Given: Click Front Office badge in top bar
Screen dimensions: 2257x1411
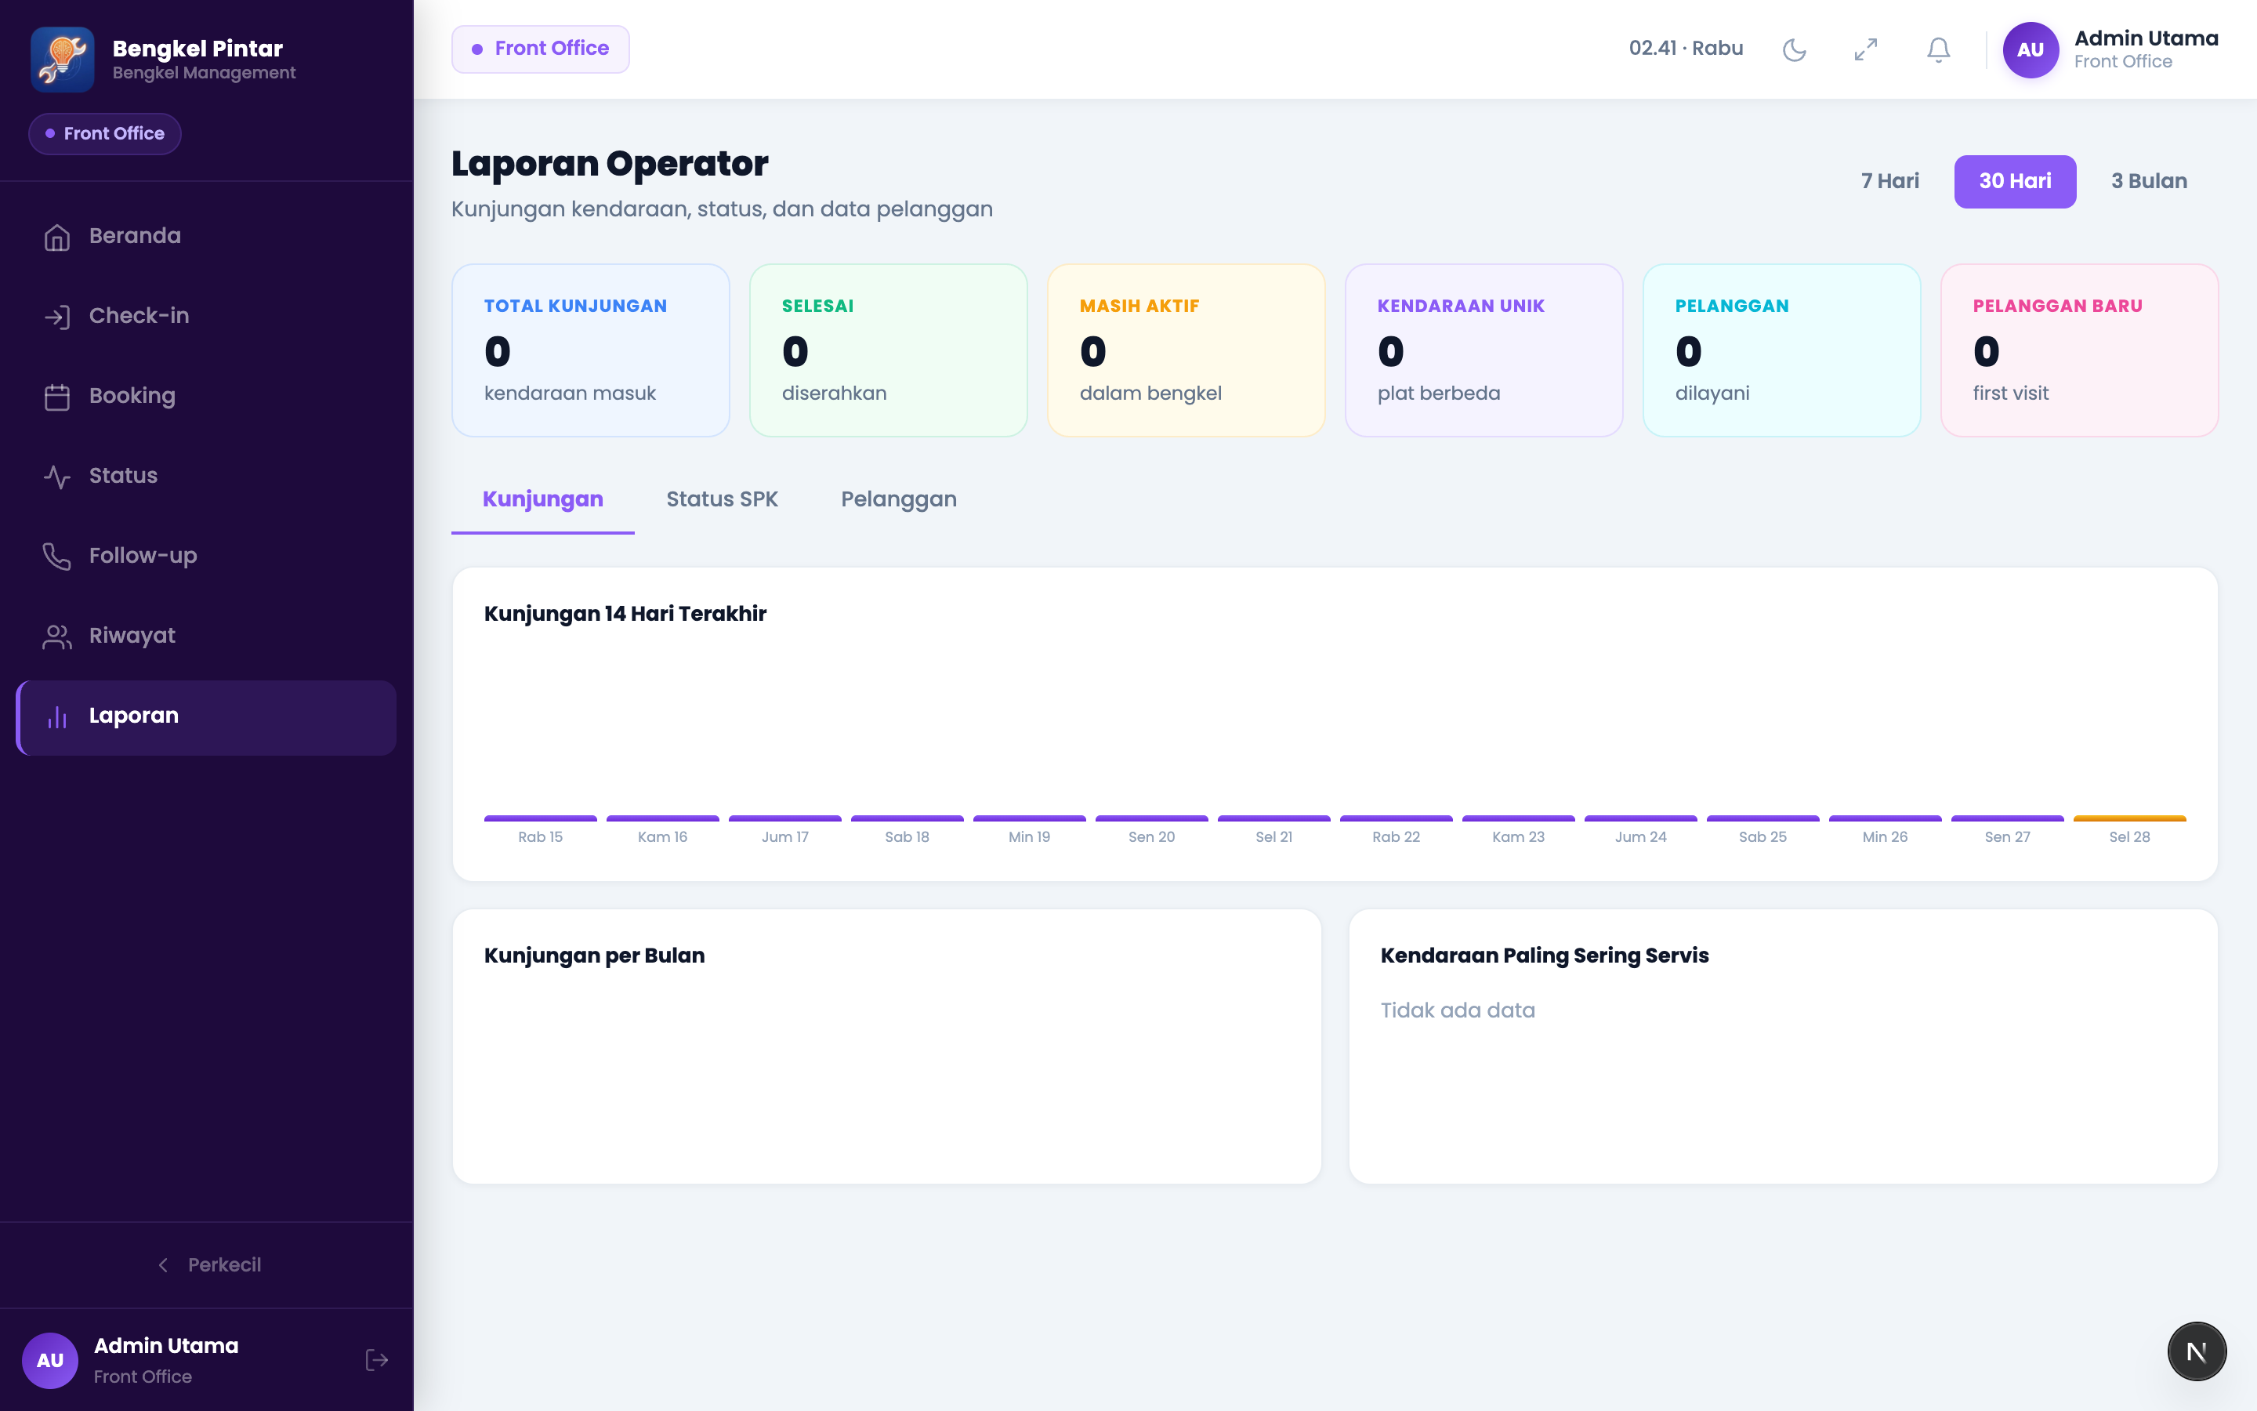Looking at the screenshot, I should (540, 49).
